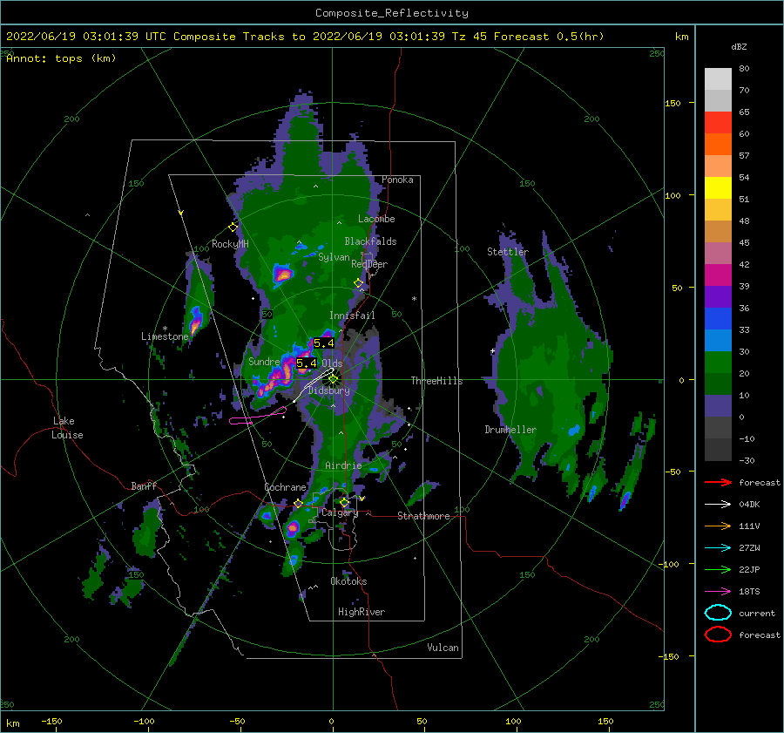Click the Banff label
This screenshot has height=733, width=784.
click(x=144, y=485)
